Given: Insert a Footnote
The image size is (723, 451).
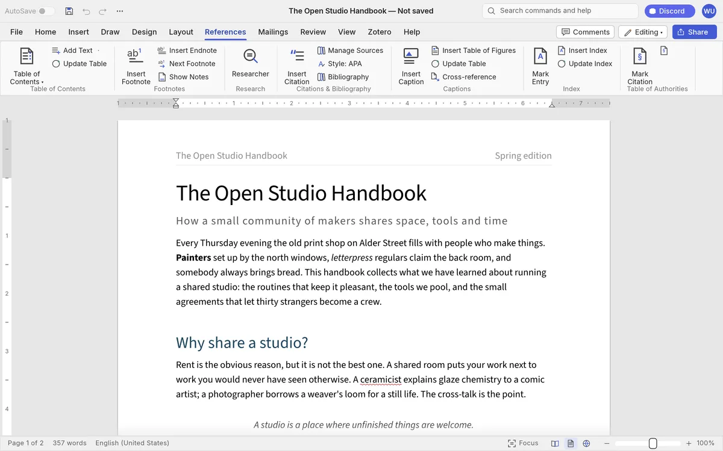Looking at the screenshot, I should click(136, 66).
